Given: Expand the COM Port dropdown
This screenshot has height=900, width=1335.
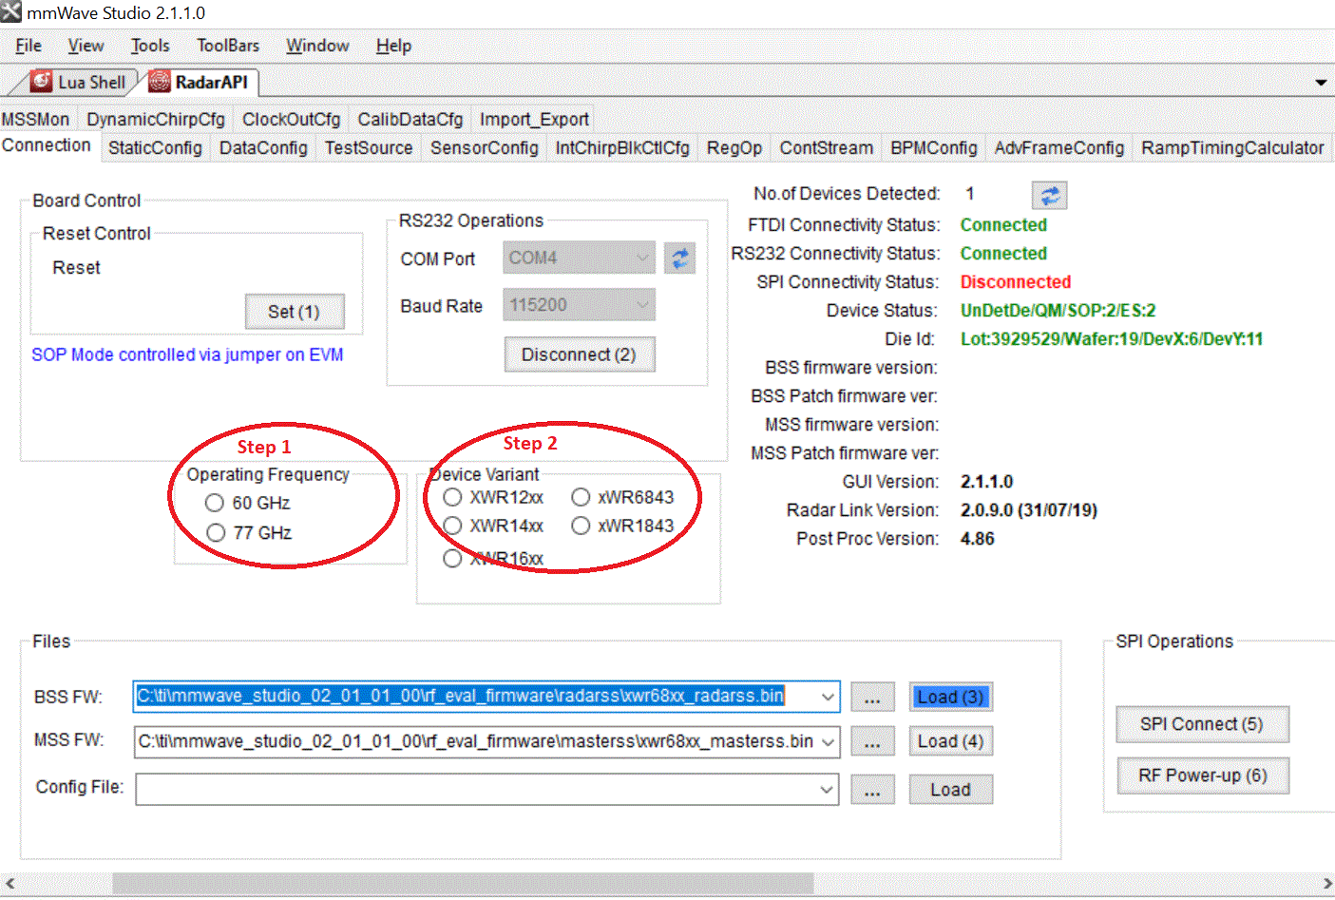Looking at the screenshot, I should coord(643,258).
